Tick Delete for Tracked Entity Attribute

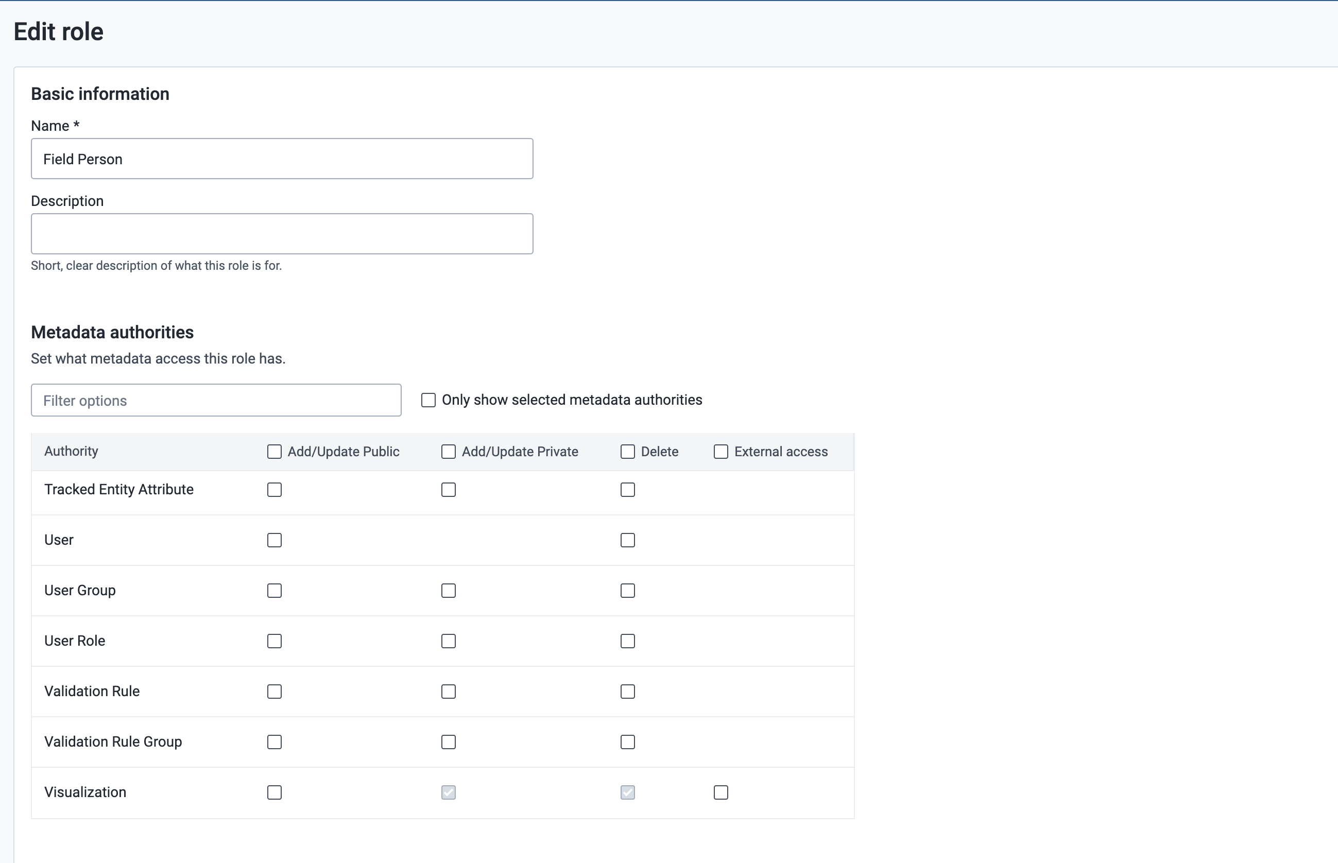point(628,490)
